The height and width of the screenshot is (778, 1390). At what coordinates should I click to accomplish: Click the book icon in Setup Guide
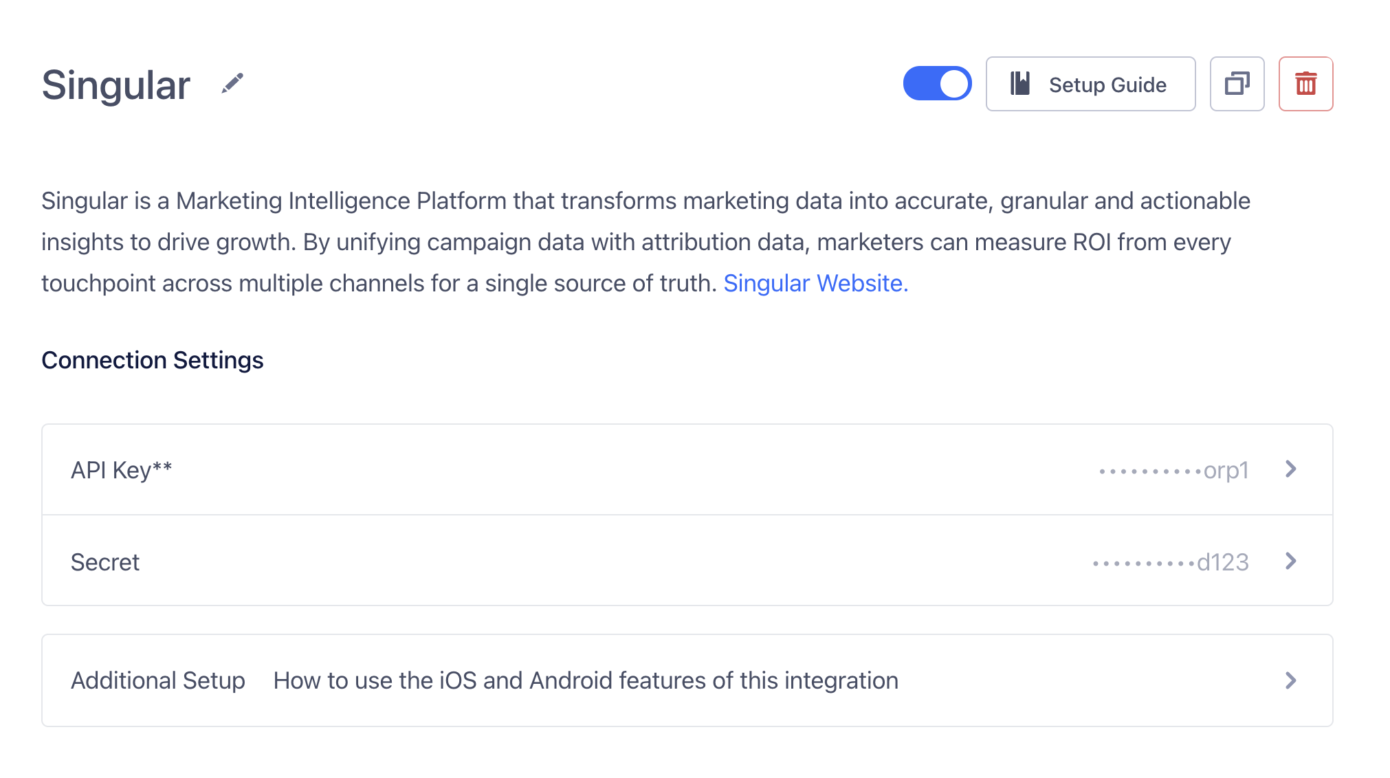[x=1020, y=84]
